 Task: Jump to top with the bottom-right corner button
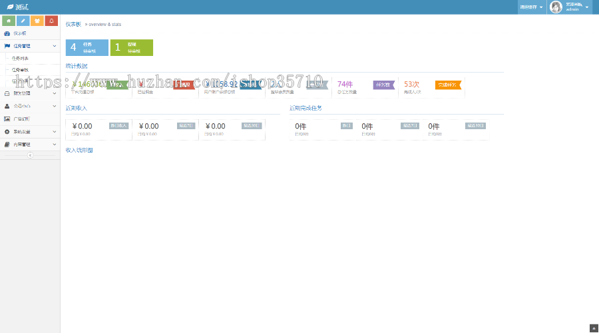(594, 328)
